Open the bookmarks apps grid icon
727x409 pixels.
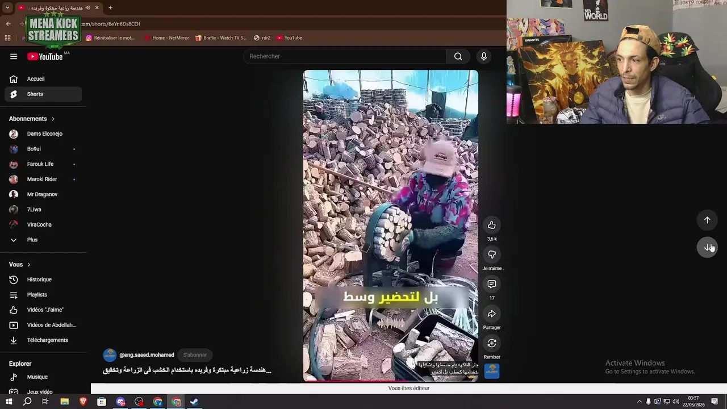pyautogui.click(x=7, y=38)
